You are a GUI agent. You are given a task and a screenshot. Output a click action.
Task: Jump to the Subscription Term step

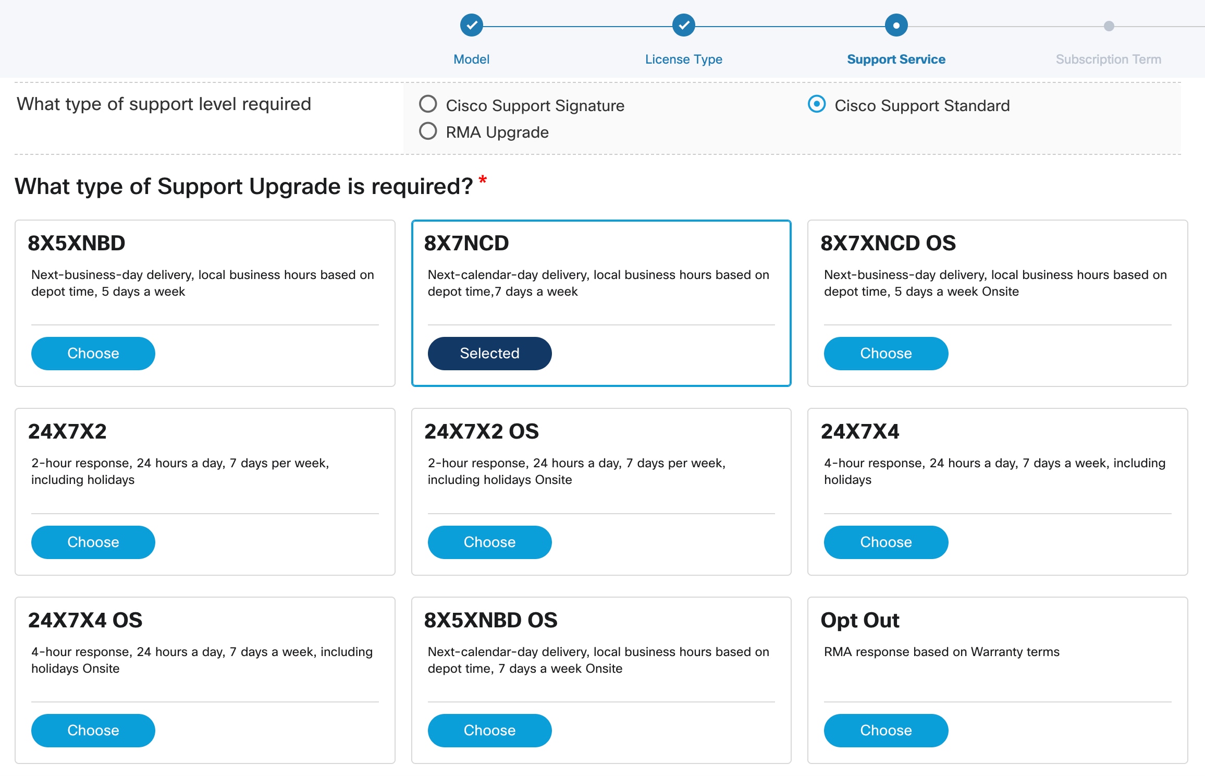coord(1109,59)
